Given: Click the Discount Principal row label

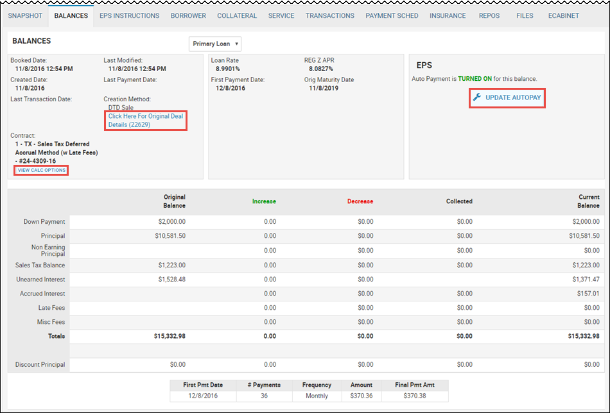Looking at the screenshot, I should pyautogui.click(x=40, y=365).
